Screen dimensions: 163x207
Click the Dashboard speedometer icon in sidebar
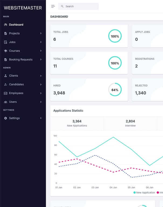click(6, 25)
